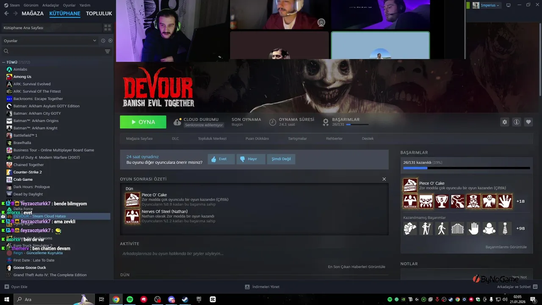Viewport: 542px width, 305px height.
Task: Click the library search field
Action: click(53, 51)
